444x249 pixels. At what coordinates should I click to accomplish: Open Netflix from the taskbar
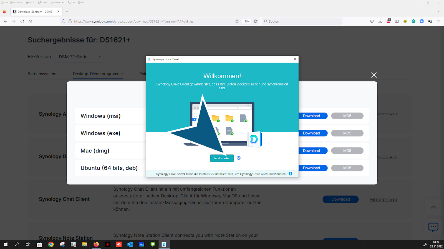(107, 244)
